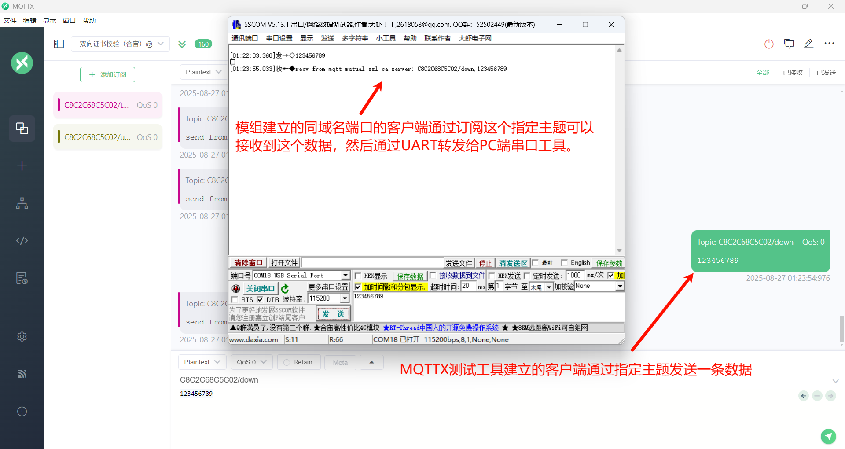Click the SSCOM title bar app icon
This screenshot has width=845, height=449.
point(237,25)
